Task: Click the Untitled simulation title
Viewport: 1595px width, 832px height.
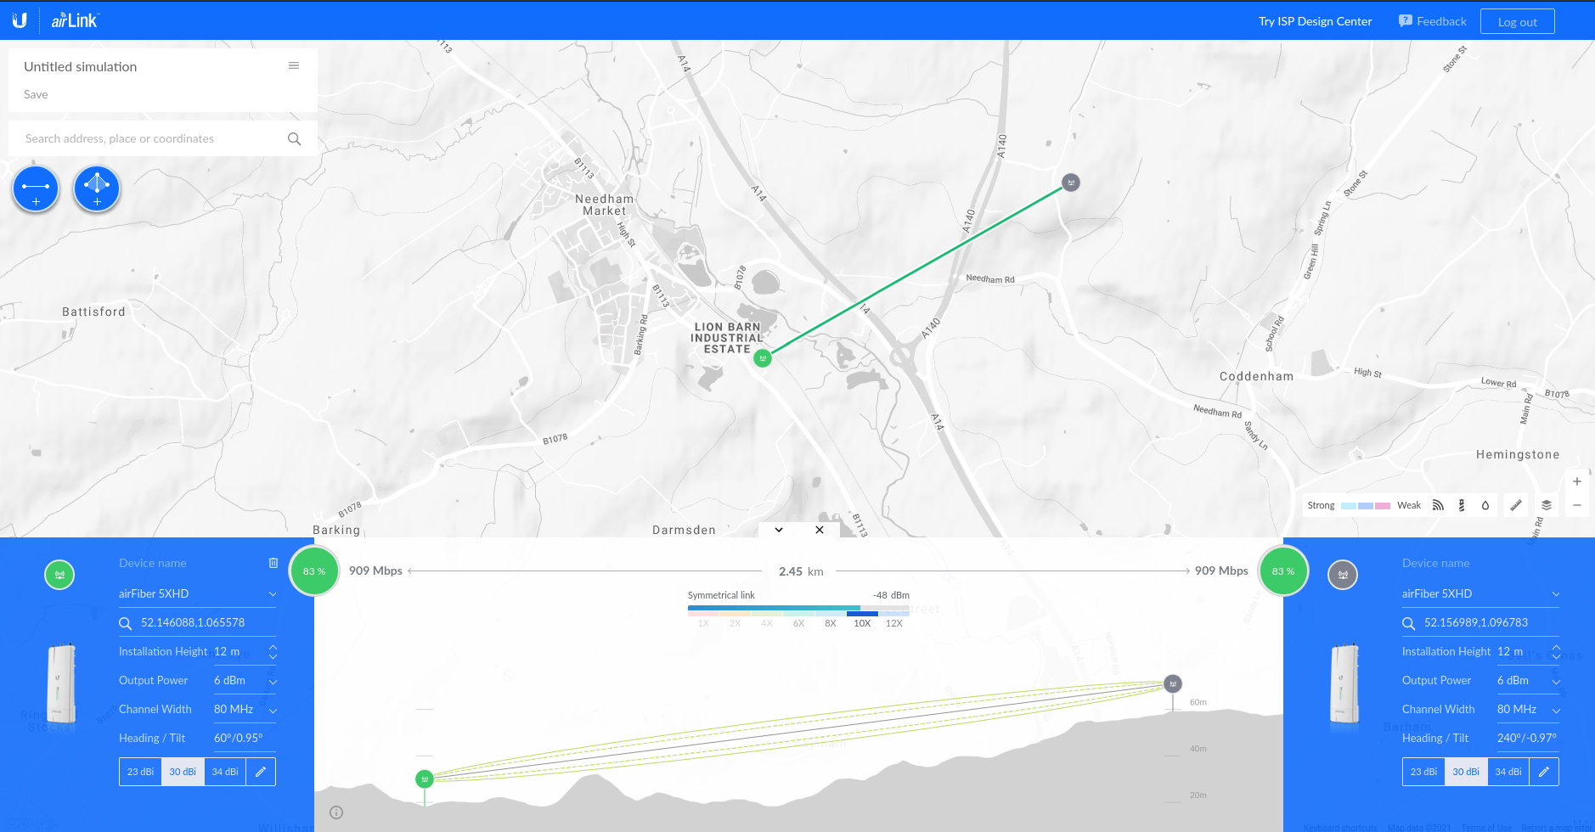Action: pos(81,66)
